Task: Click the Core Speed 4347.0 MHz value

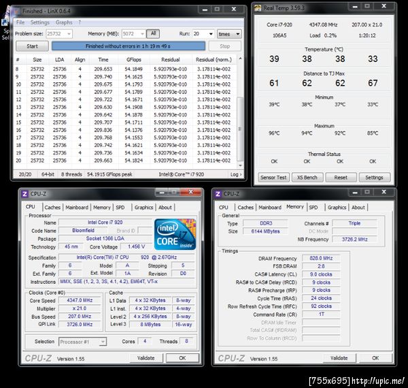Action: point(80,300)
